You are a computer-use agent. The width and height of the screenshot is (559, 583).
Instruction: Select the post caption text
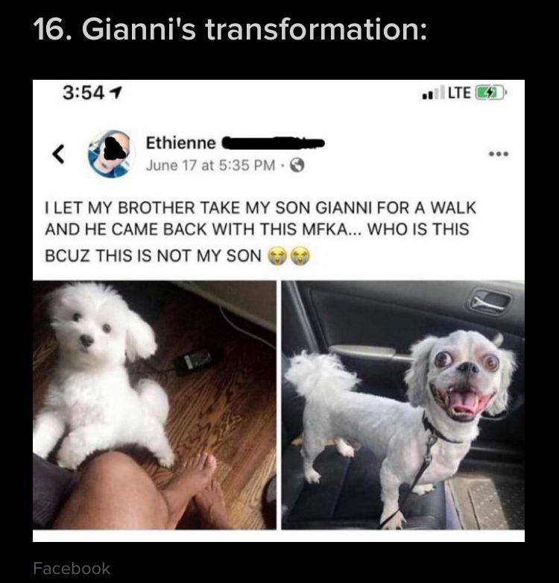click(x=260, y=231)
